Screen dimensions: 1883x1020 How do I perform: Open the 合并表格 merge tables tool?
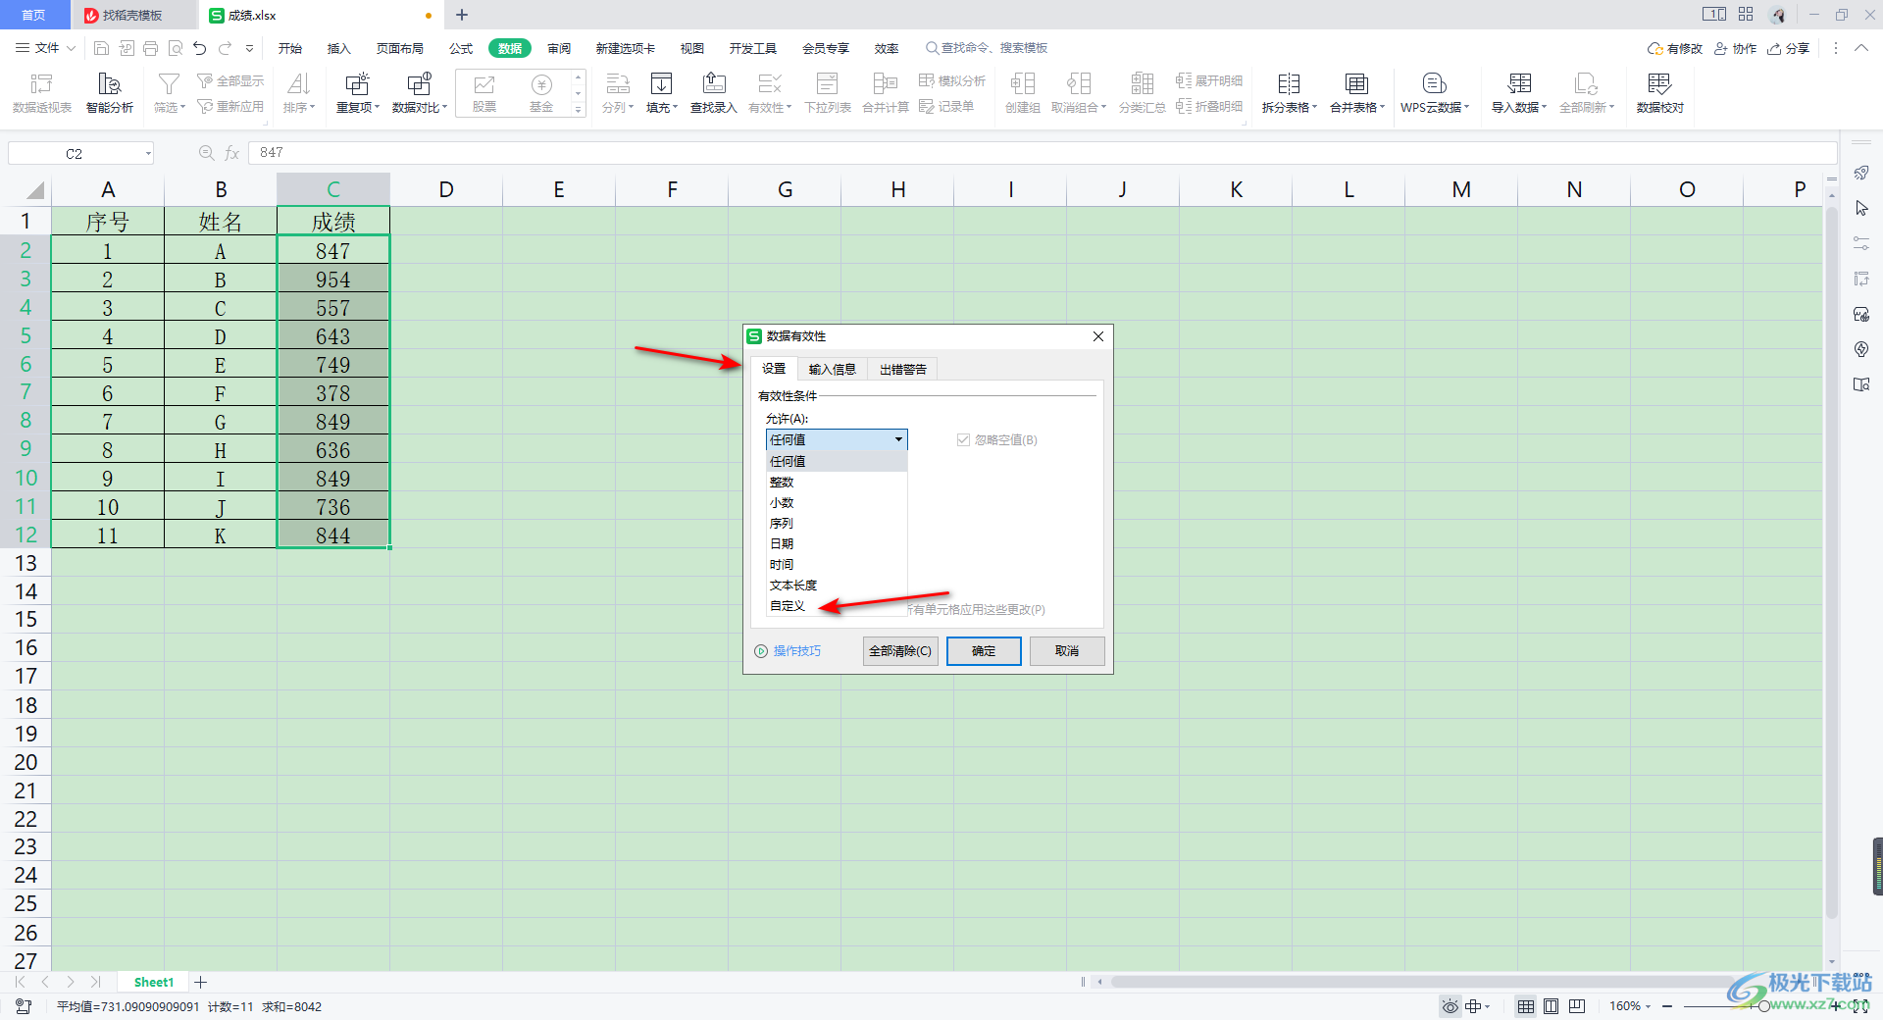click(x=1357, y=93)
